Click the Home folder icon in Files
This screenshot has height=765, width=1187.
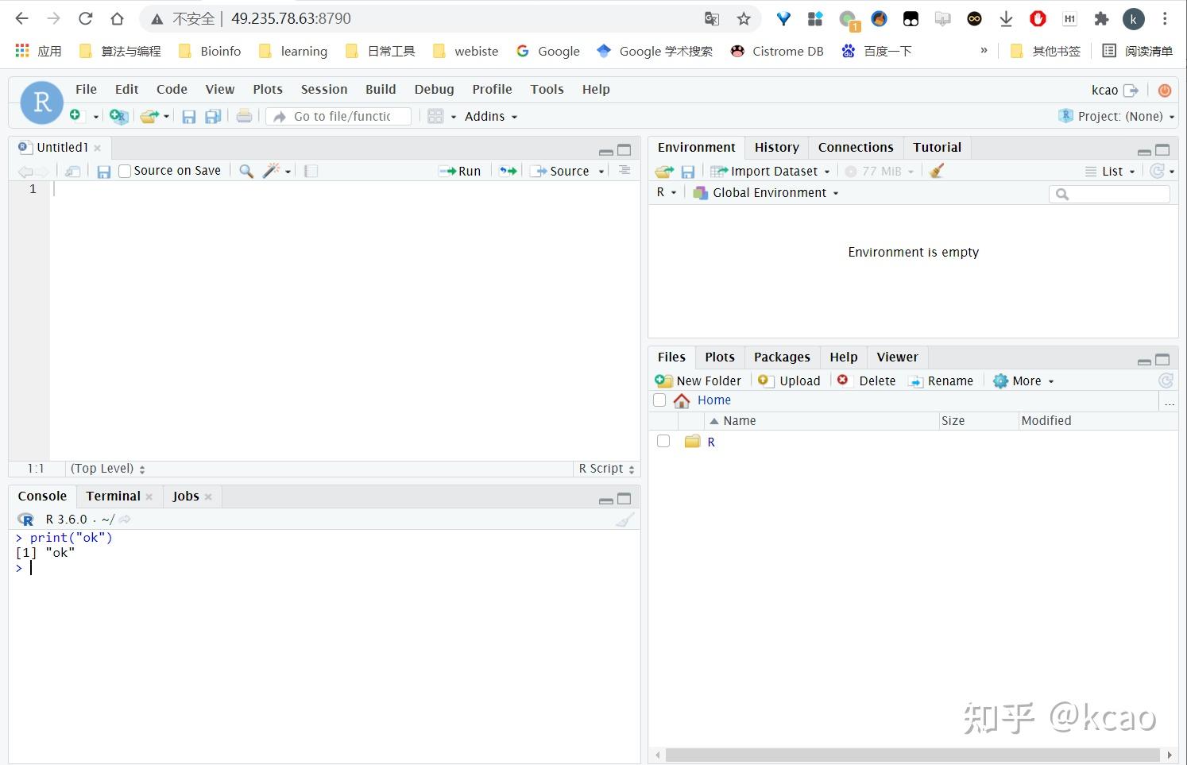pyautogui.click(x=682, y=400)
